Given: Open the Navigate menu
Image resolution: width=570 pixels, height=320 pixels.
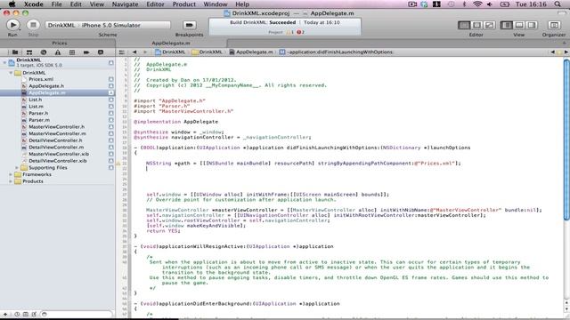Looking at the screenshot, I should click(125, 4).
